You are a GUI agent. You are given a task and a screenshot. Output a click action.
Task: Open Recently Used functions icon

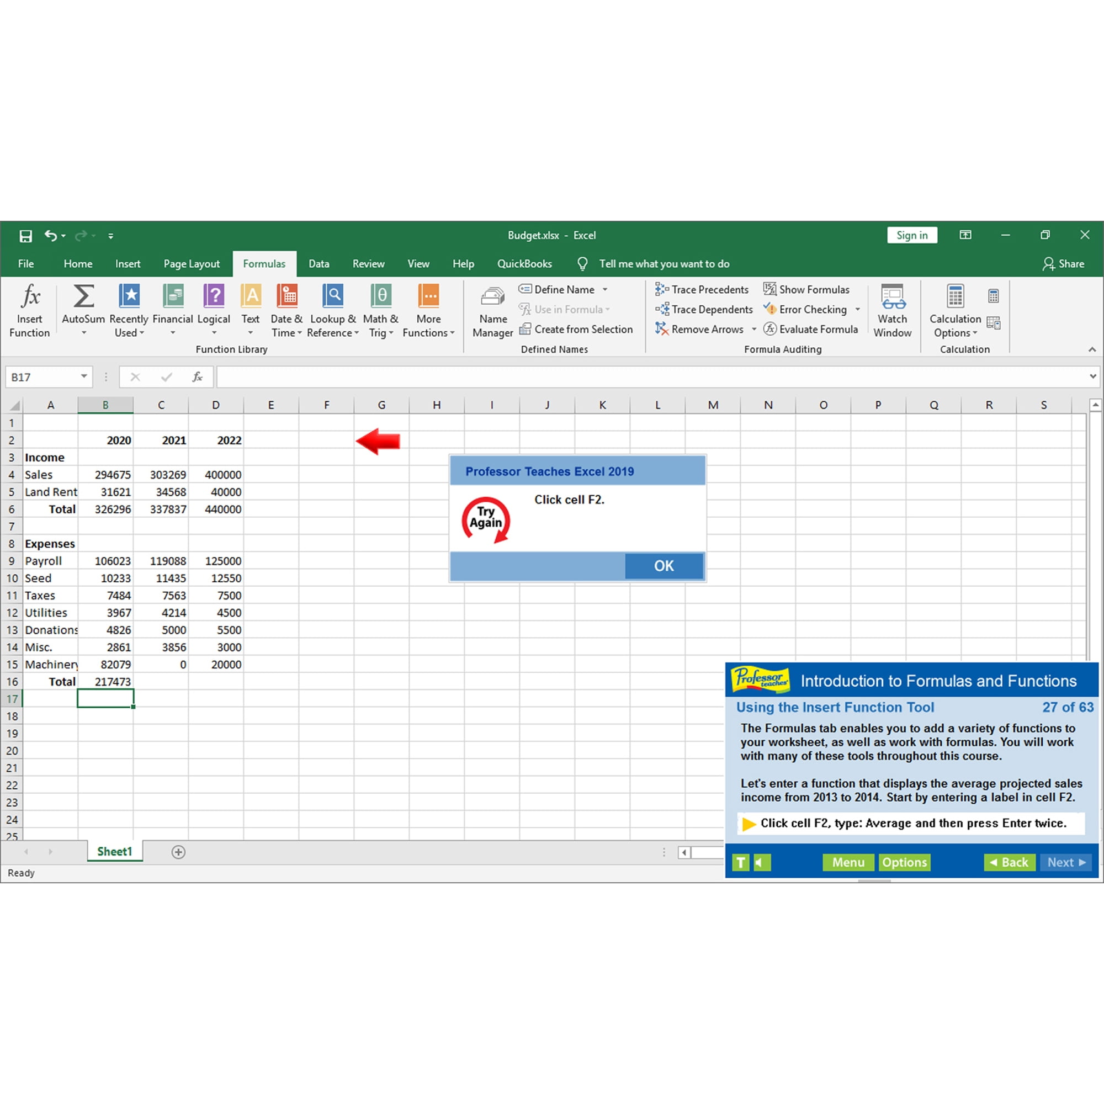coord(129,296)
